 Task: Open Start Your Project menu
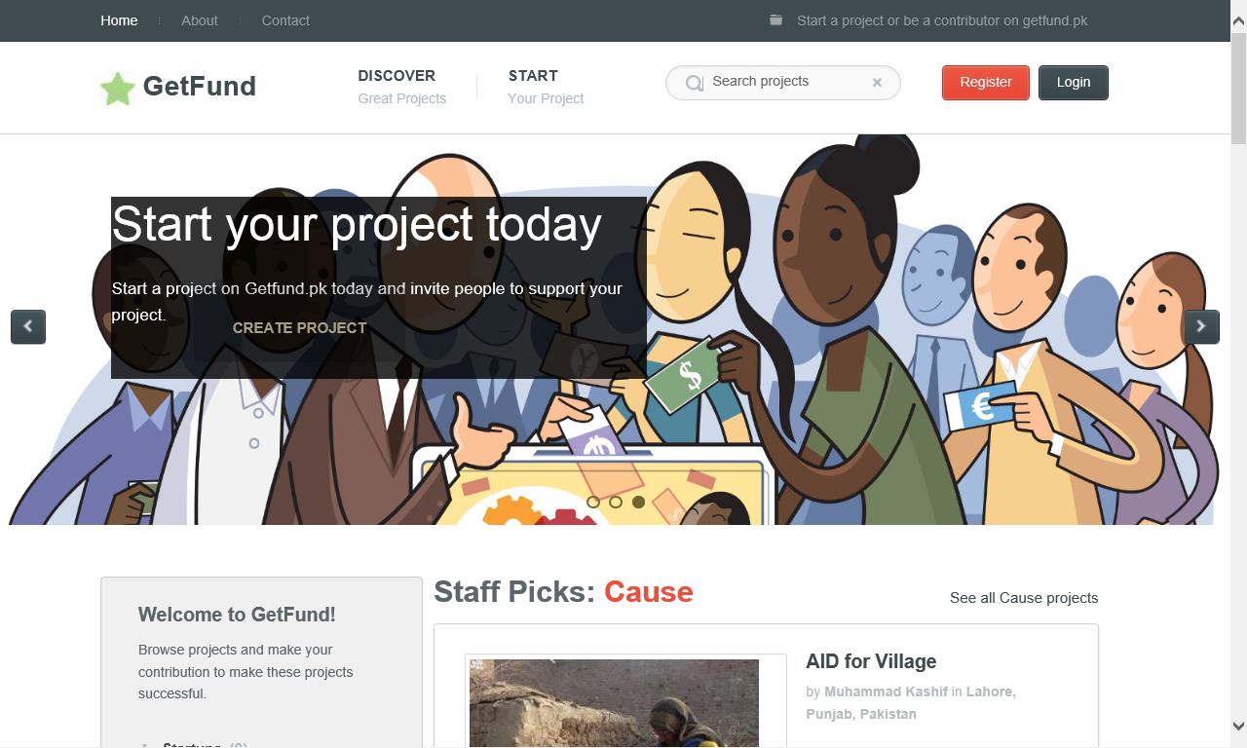pos(546,87)
